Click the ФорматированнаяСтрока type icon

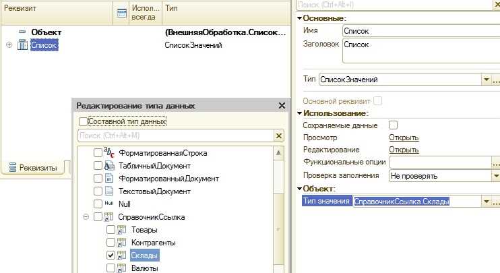coord(108,152)
